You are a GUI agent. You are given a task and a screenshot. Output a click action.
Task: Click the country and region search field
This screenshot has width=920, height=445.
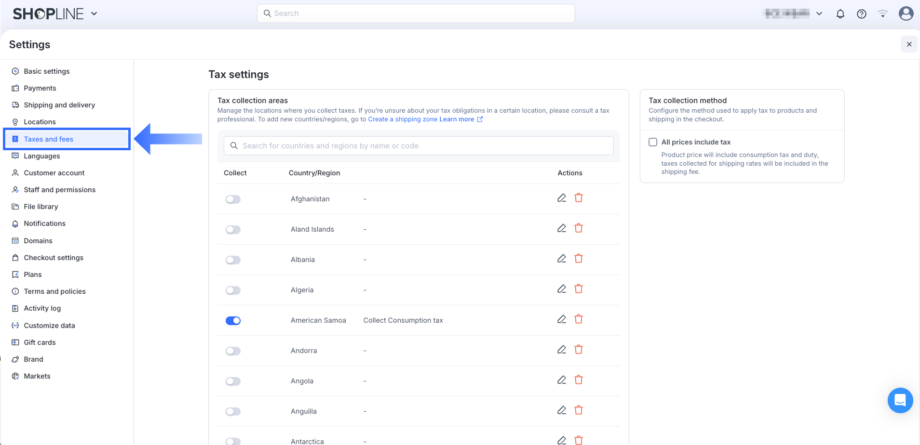(x=419, y=146)
